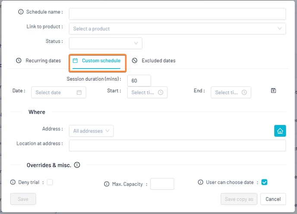The image size is (297, 214).
Task: Expand the Status dropdown
Action: pyautogui.click(x=105, y=43)
